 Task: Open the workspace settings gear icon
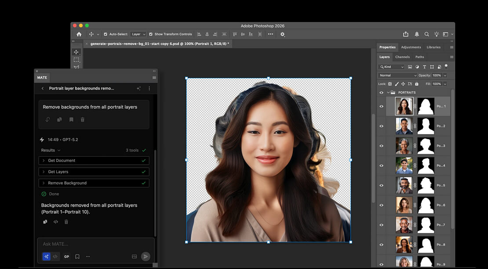point(283,34)
